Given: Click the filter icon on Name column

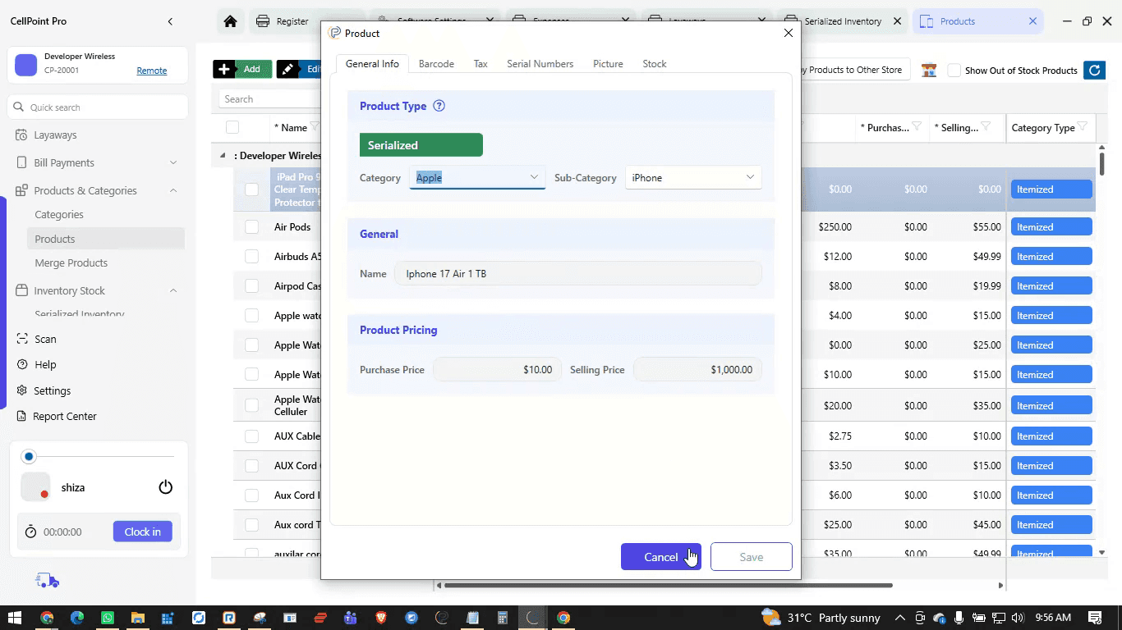Looking at the screenshot, I should click(x=315, y=127).
